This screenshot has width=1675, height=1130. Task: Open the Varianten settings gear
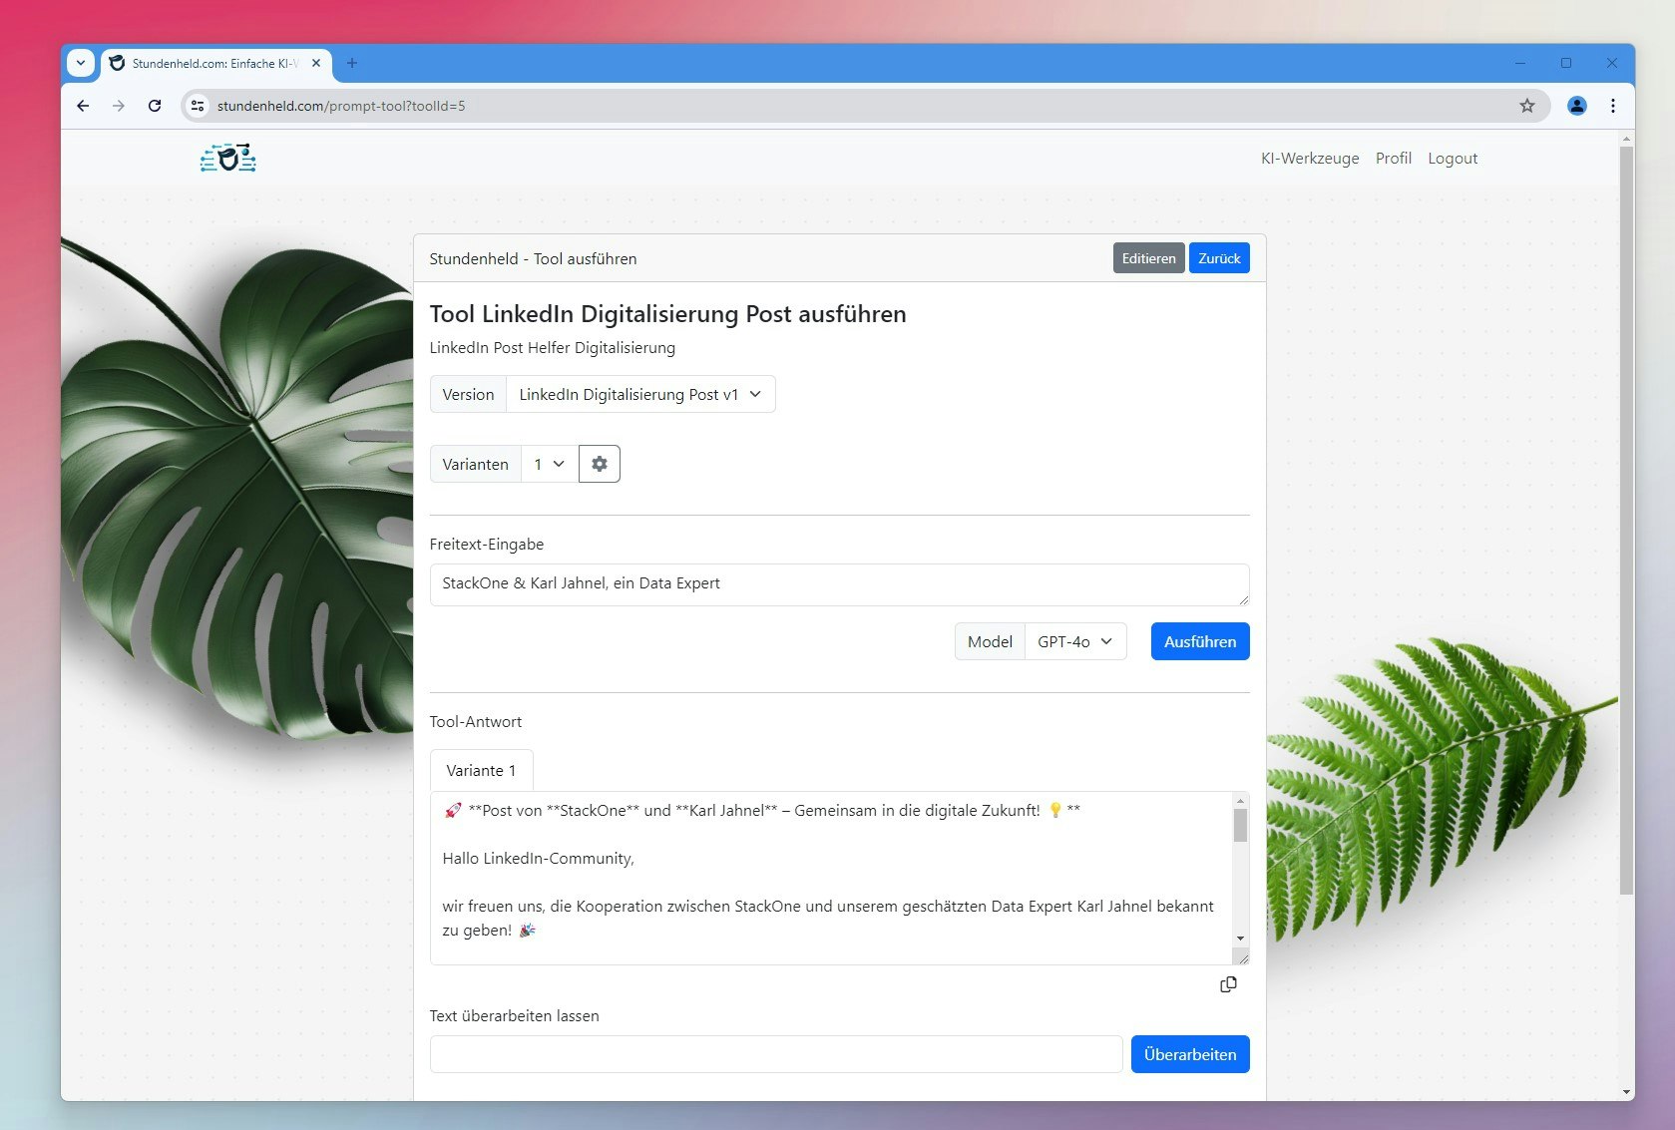600,464
